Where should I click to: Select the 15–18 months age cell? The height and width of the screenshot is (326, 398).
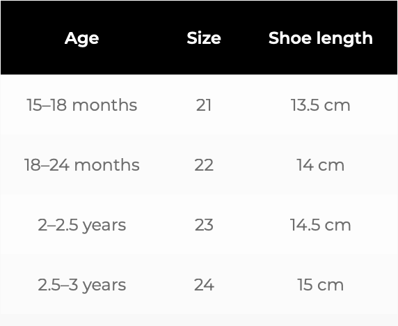pos(81,105)
